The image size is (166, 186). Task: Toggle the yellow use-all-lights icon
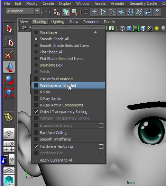[157, 28]
